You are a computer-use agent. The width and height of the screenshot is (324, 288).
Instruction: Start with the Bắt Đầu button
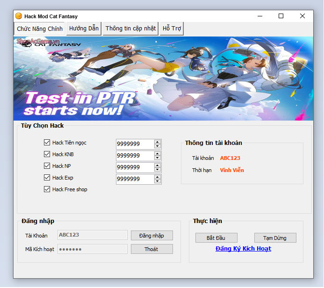point(216,238)
